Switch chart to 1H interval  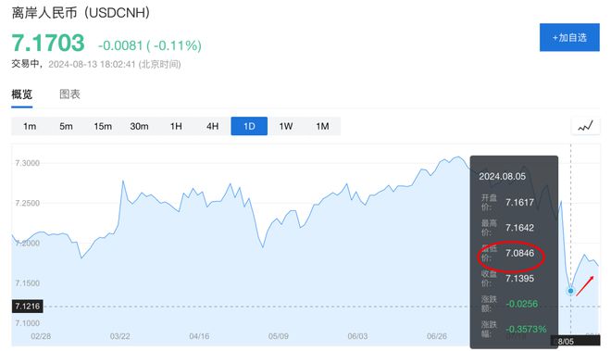point(176,126)
